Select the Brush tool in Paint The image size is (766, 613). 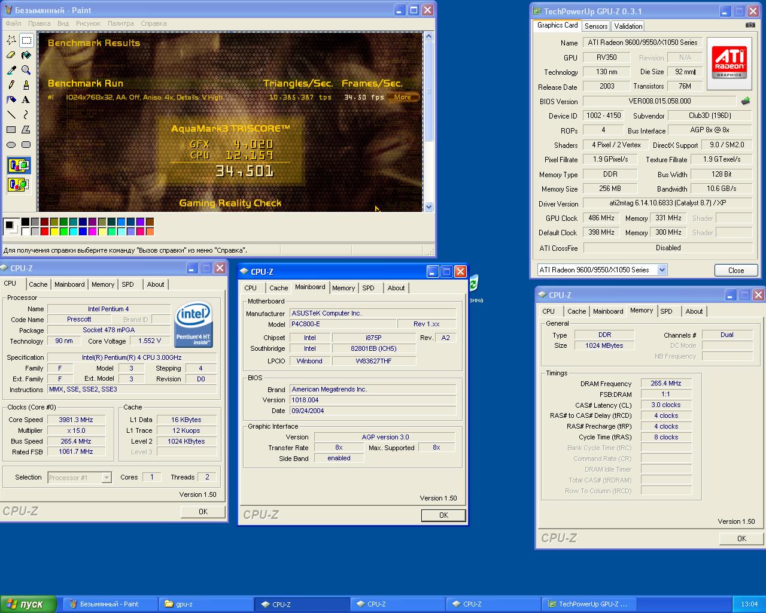point(26,85)
